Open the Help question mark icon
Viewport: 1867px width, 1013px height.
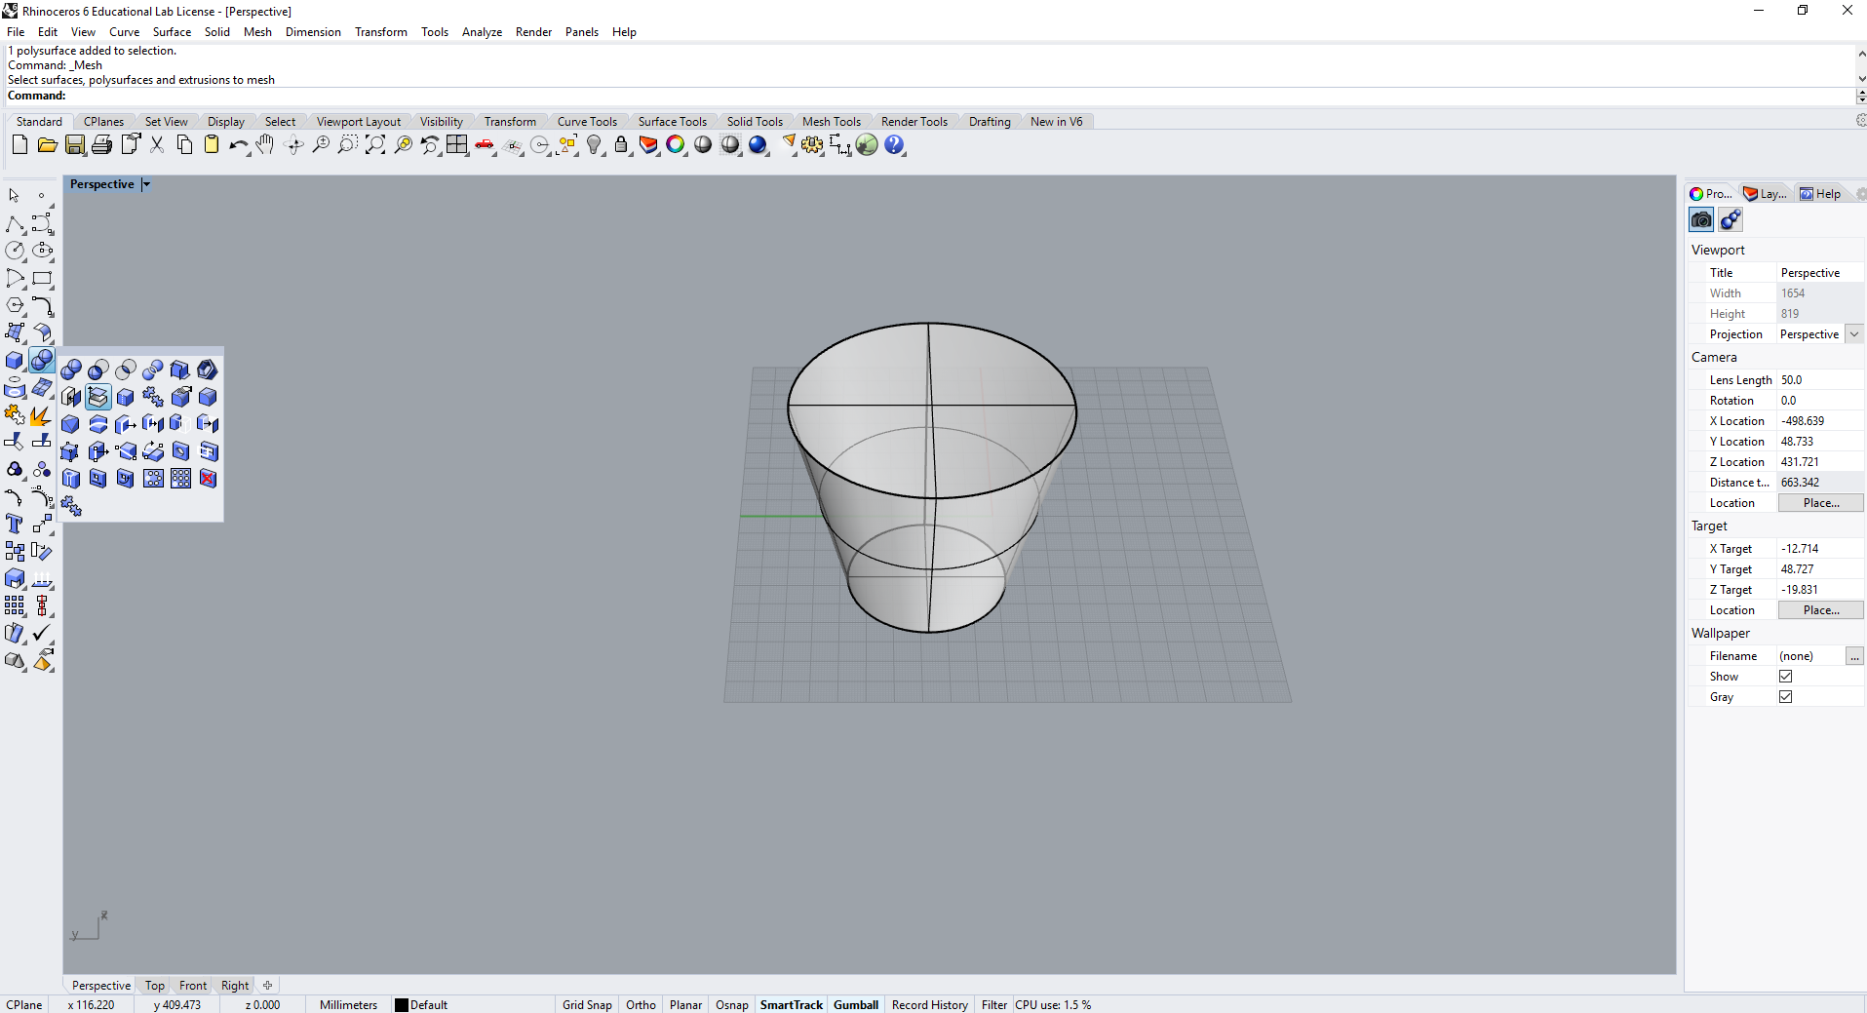click(894, 145)
